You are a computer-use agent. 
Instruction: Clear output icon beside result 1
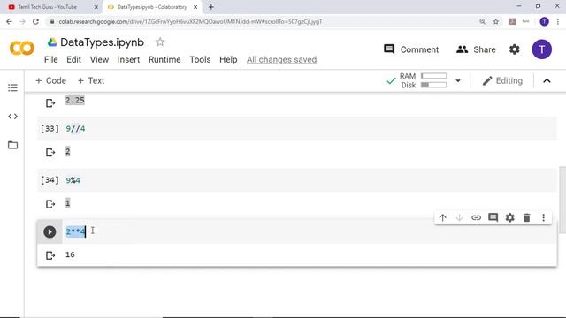click(x=50, y=204)
